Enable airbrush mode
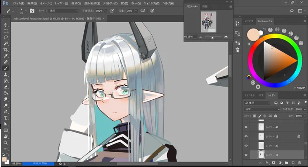 (x=143, y=11)
